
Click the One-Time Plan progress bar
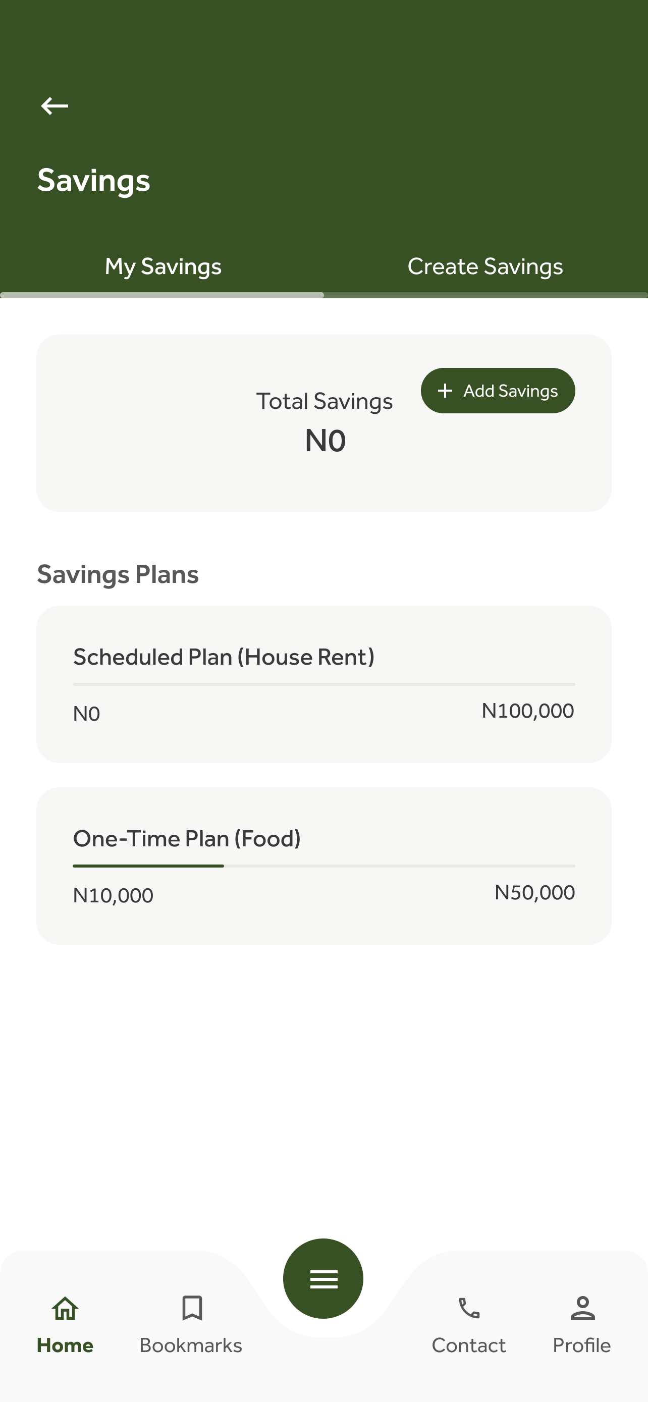pyautogui.click(x=323, y=866)
